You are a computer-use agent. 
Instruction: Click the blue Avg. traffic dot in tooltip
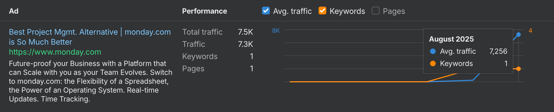[433, 51]
